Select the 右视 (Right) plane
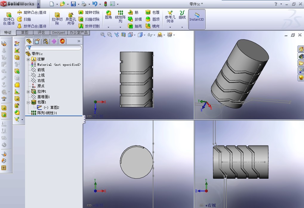 coord(38,81)
